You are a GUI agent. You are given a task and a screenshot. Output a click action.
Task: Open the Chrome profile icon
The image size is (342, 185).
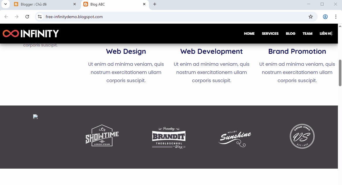point(325,17)
